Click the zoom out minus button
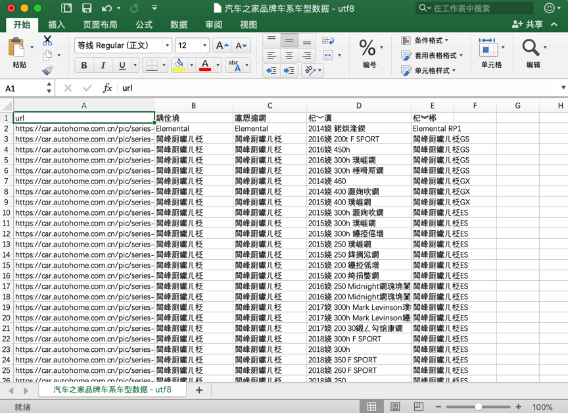Screen dimensions: 568x413 coord(438,407)
